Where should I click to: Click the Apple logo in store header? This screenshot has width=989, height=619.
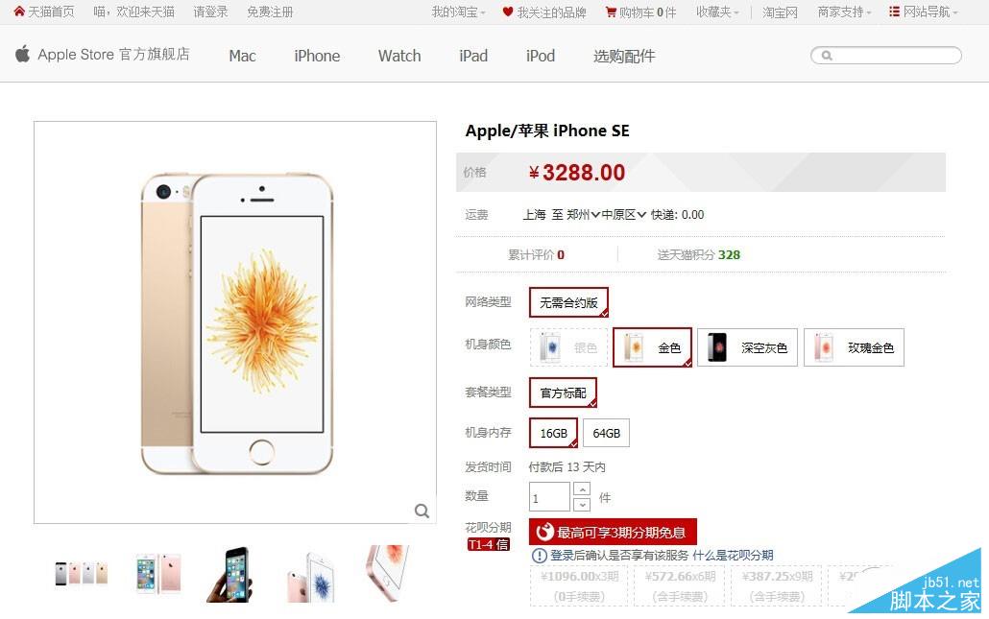(x=23, y=54)
